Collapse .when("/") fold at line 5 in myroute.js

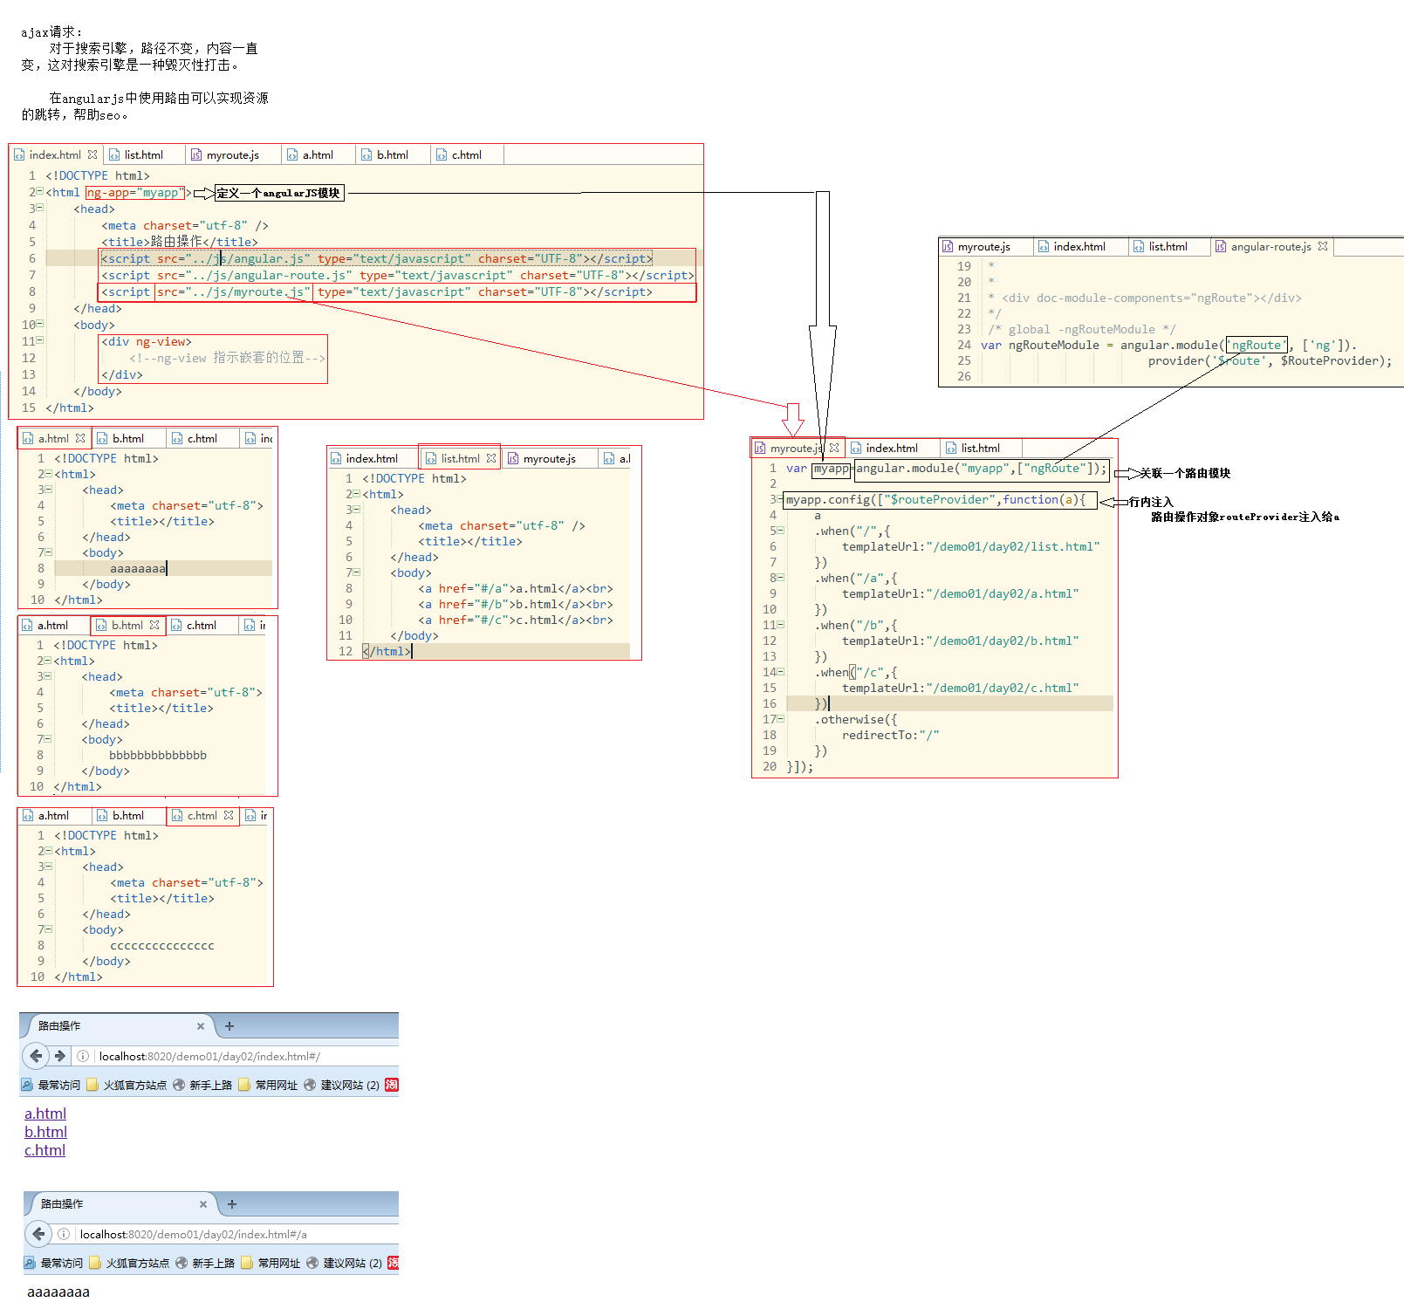pyautogui.click(x=780, y=530)
